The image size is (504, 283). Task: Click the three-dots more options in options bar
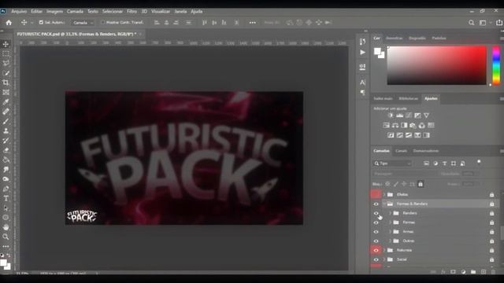coord(253,23)
